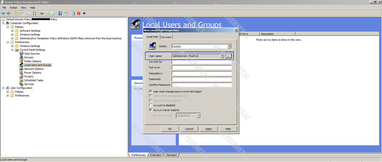Click the Apply button
Viewport: 382px width, 162px height.
(209, 129)
